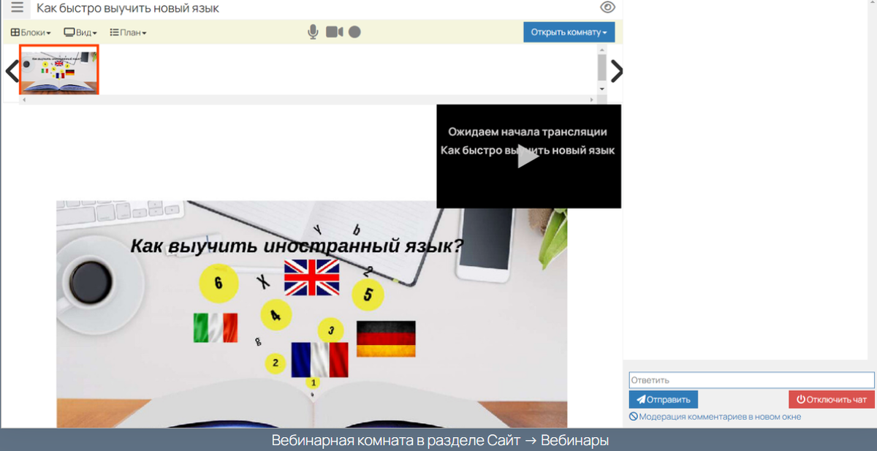Open the Вид dropdown menu

point(80,32)
